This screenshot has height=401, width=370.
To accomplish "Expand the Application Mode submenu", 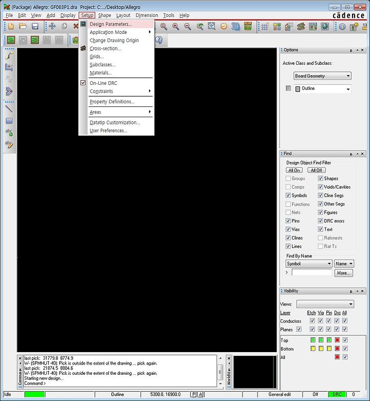I will [x=120, y=32].
